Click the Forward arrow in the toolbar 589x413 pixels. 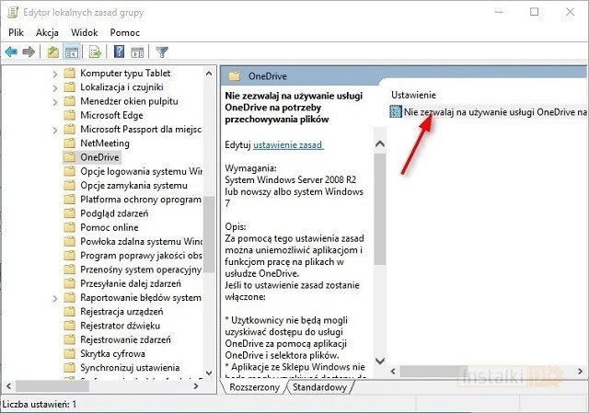coord(29,52)
